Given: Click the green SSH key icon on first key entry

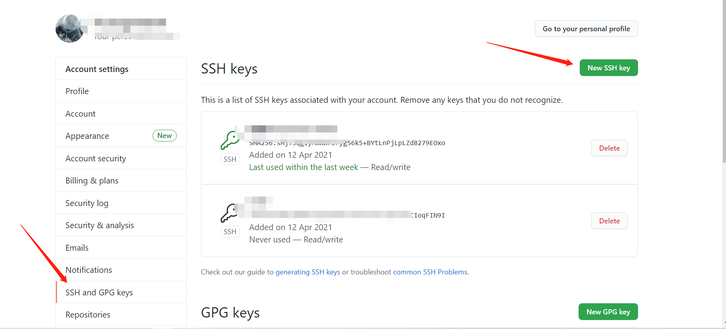Looking at the screenshot, I should pos(230,139).
